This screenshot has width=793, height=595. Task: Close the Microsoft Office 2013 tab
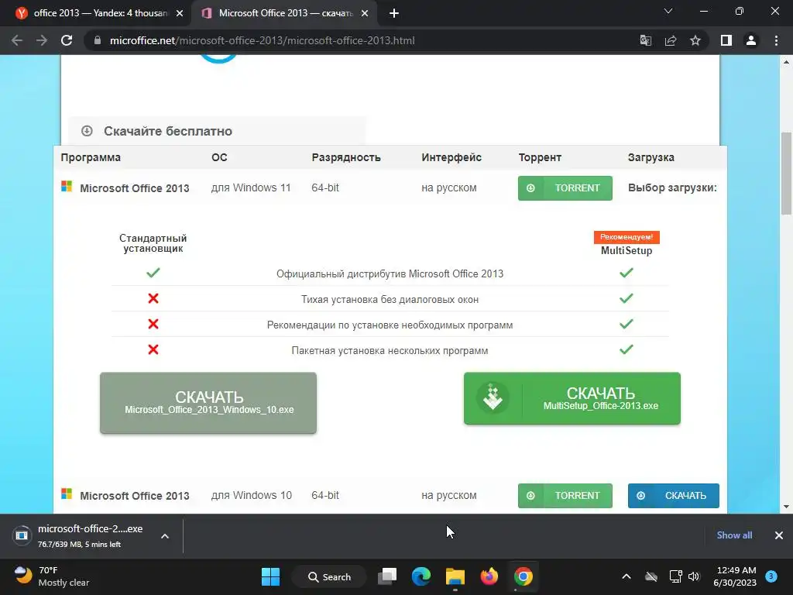click(x=365, y=13)
